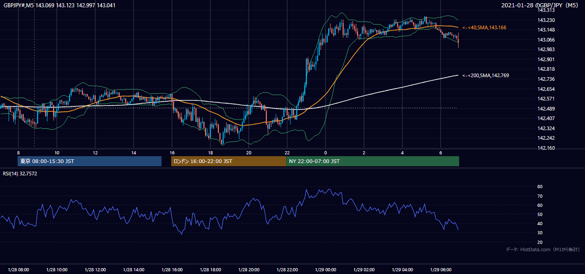Click price axis value 142.571
This screenshot has height=274, width=585.
coord(546,99)
